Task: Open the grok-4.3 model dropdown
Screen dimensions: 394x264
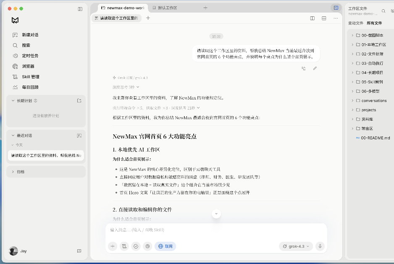Action: (x=296, y=246)
